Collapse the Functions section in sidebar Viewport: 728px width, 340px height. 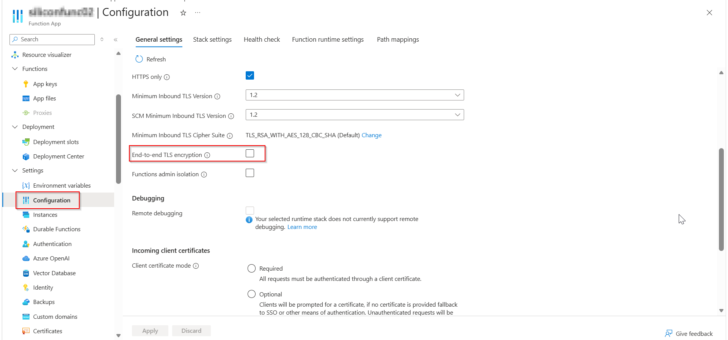pyautogui.click(x=15, y=69)
